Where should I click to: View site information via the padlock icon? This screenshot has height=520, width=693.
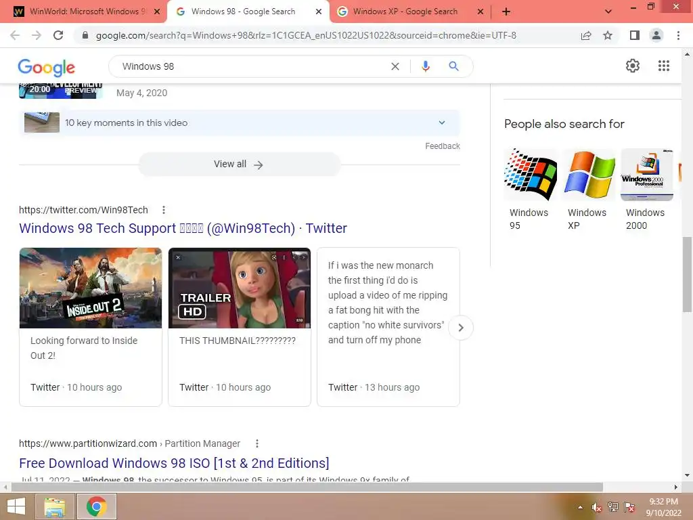tap(85, 35)
